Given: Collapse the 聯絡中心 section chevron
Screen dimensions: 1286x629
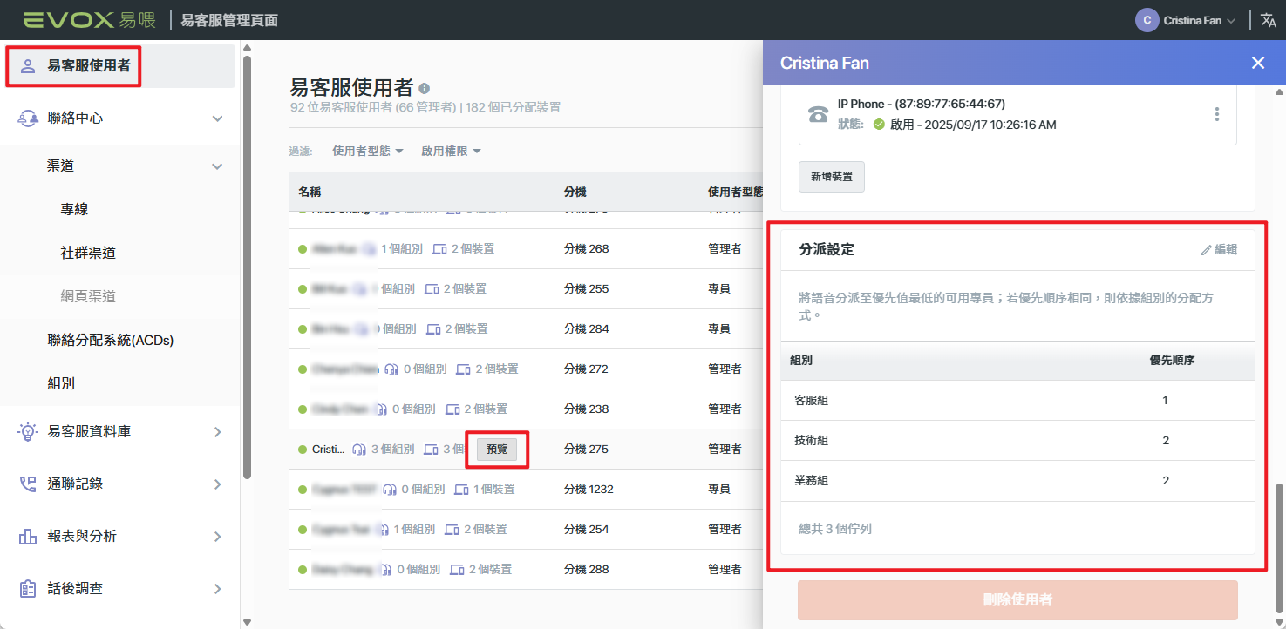Looking at the screenshot, I should coord(218,118).
